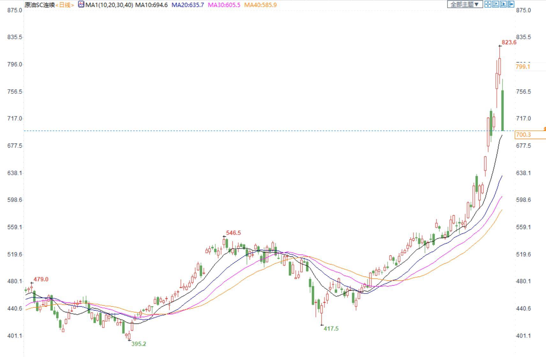Screen dimensions: 546x357
Task: Select the orange MA40:585.9 legend value
Action: 260,5
